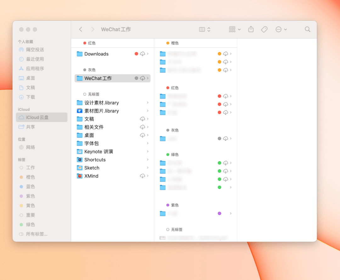
Task: Expand Shortcuts with its chevron
Action: point(148,159)
